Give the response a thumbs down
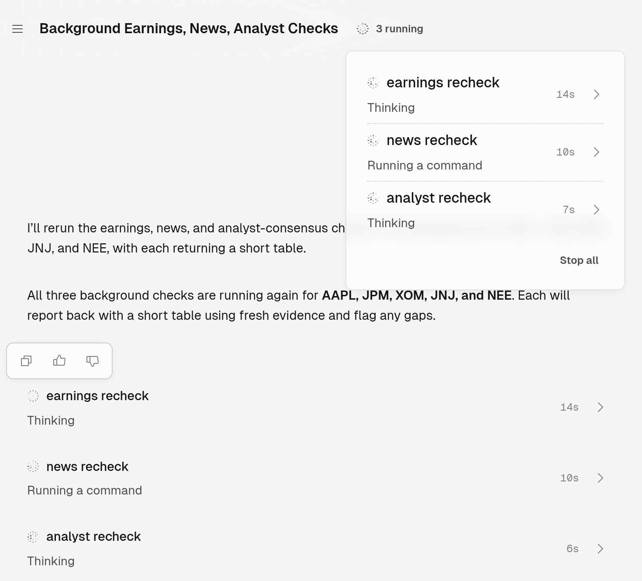 [93, 361]
